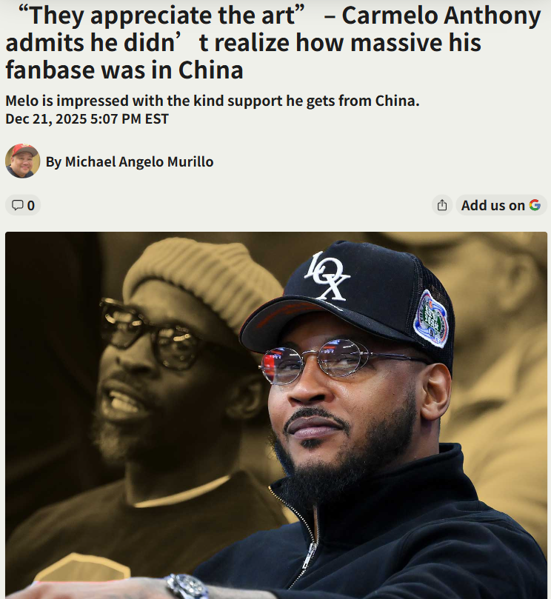Open the hero photo of Carmelo Anthony
The width and height of the screenshot is (551, 599).
click(276, 415)
